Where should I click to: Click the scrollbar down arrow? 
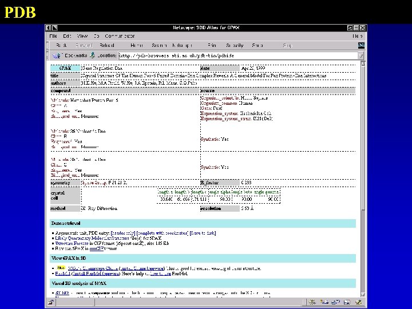tap(363, 294)
